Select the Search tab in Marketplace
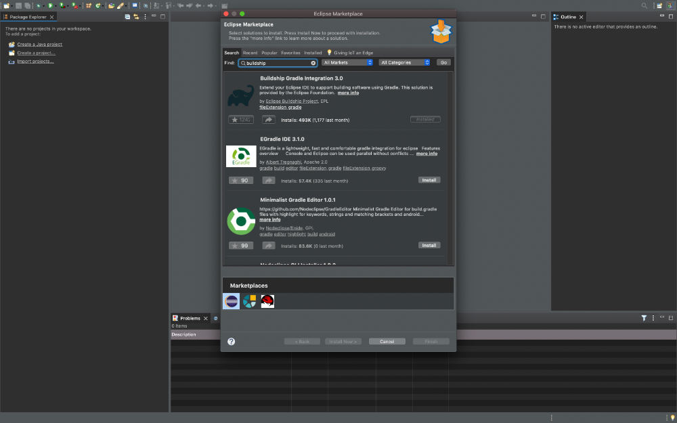This screenshot has height=423, width=677. (x=232, y=53)
